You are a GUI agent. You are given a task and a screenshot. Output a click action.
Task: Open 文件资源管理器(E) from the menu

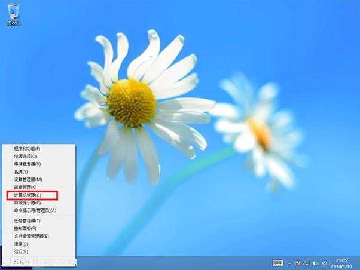31,236
